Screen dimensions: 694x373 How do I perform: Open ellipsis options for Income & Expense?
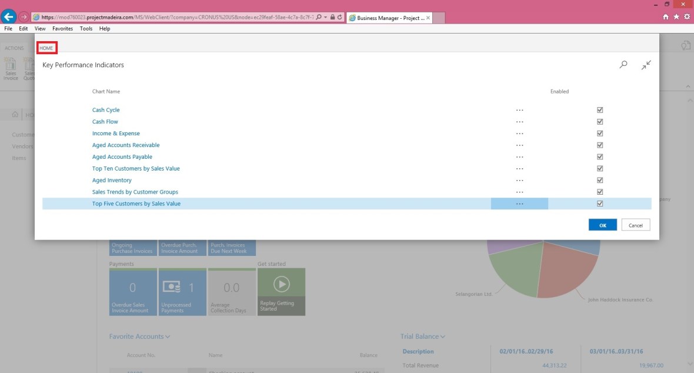(519, 134)
